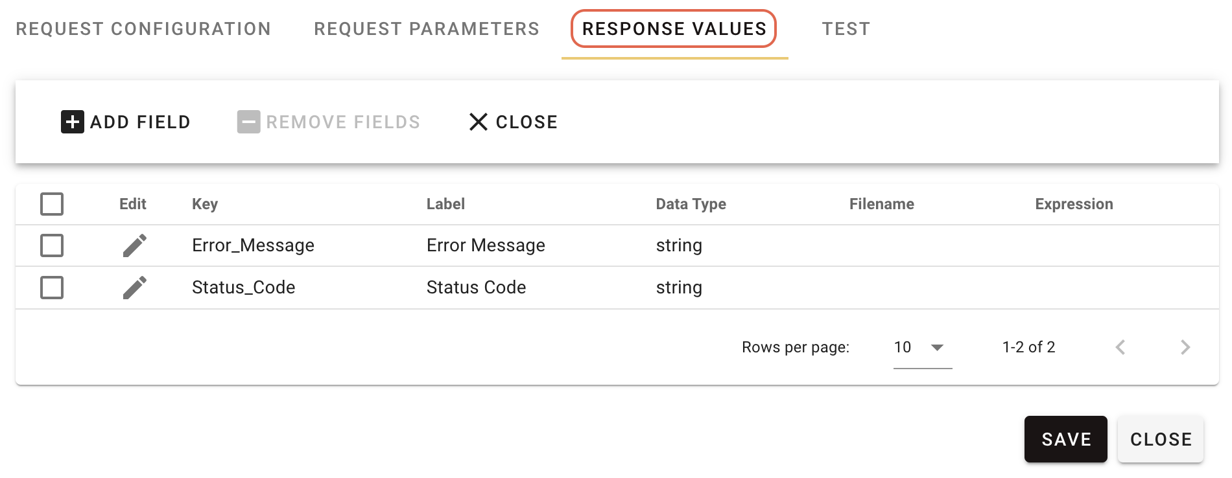Go to the previous page arrow
1232x478 pixels.
coord(1120,347)
